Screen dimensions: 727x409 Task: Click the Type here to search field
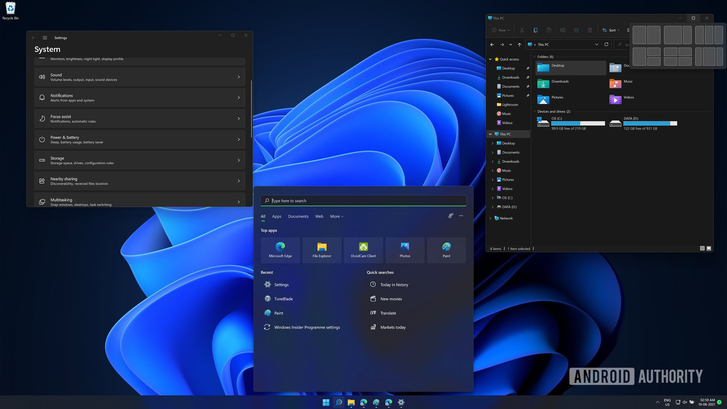363,201
